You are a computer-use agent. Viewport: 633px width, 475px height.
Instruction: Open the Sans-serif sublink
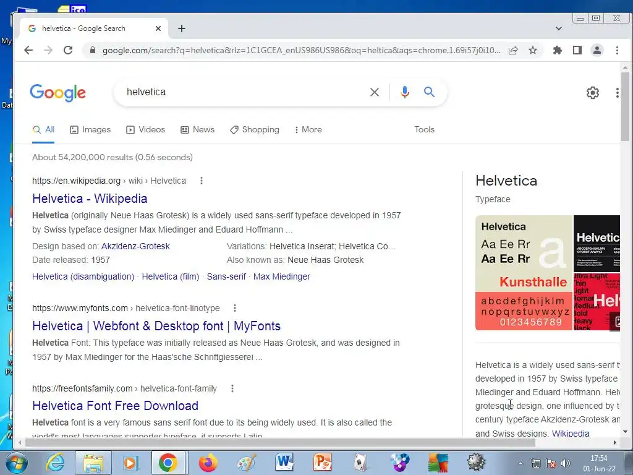pos(226,276)
